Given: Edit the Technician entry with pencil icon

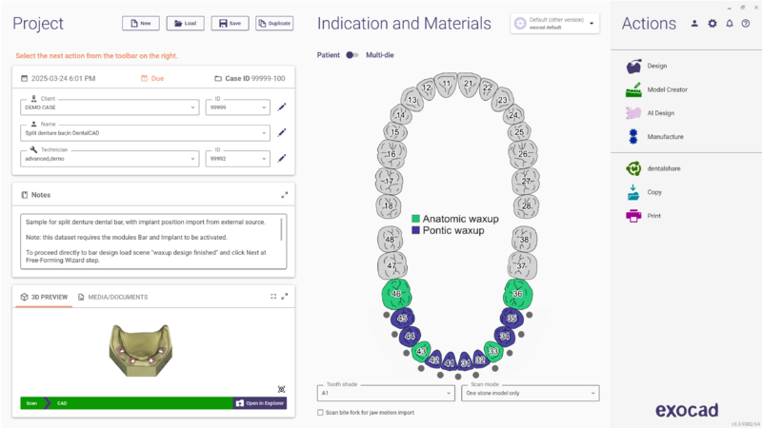Looking at the screenshot, I should click(x=282, y=158).
